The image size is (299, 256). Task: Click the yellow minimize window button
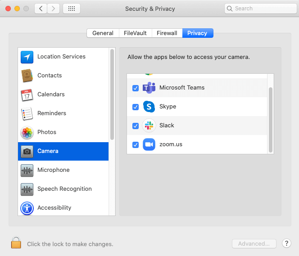[x=17, y=9]
